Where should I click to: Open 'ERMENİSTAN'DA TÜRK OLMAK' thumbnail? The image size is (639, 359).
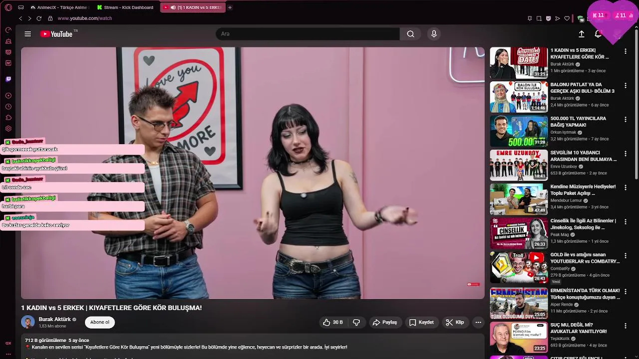tap(519, 303)
